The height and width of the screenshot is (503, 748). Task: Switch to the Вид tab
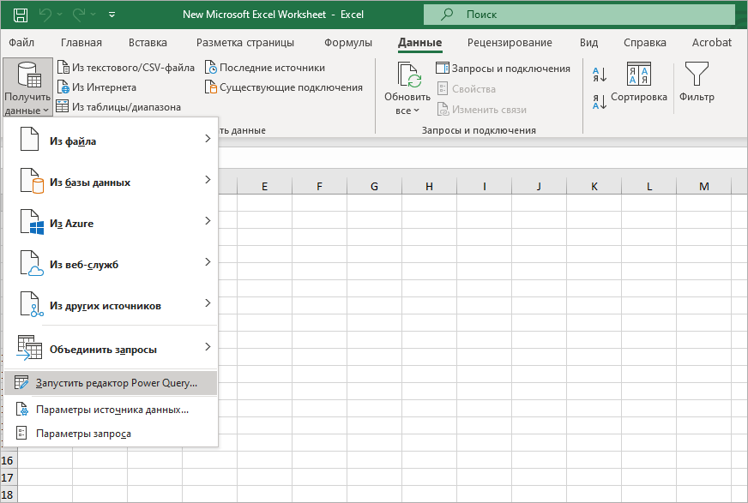click(x=588, y=42)
